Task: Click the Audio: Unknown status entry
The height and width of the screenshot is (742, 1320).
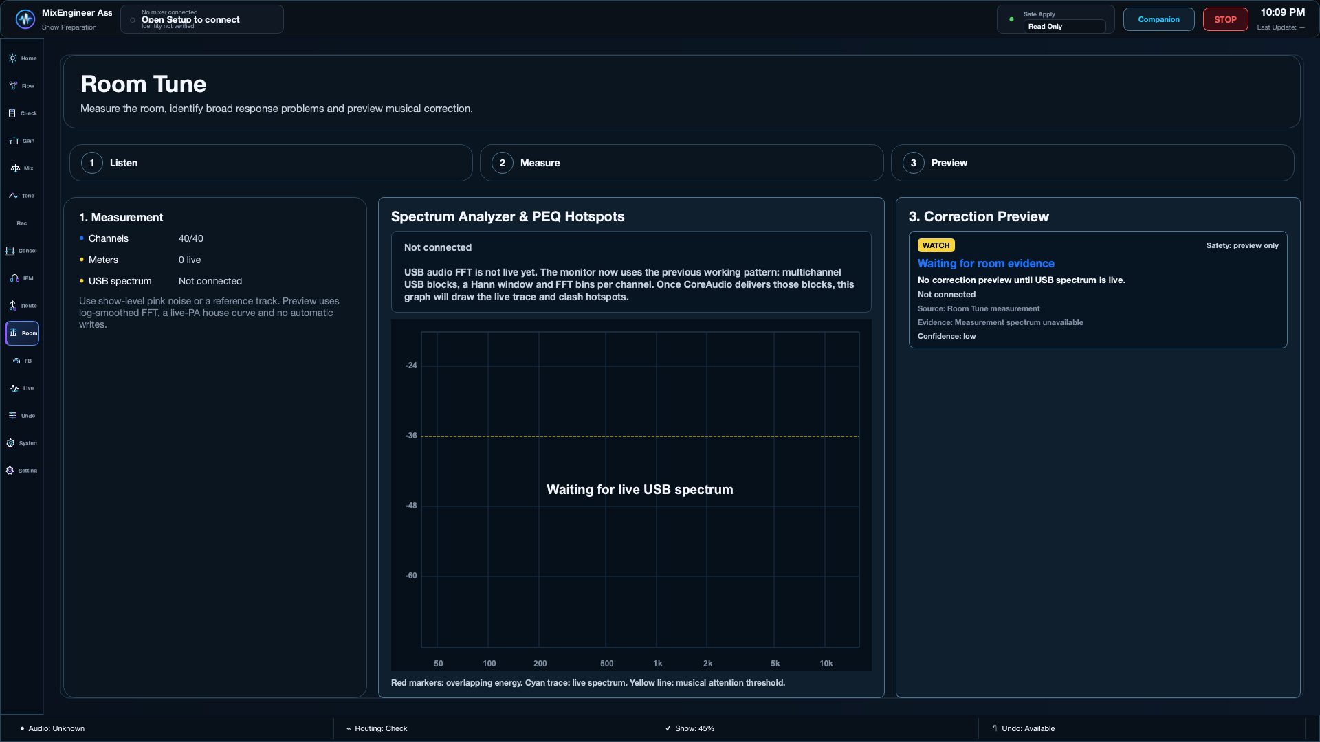Action: tap(53, 728)
